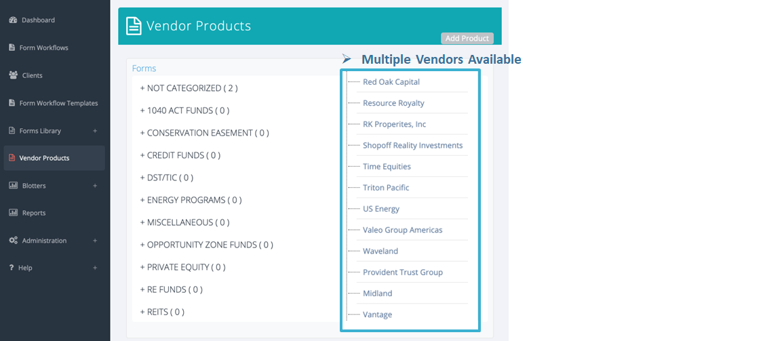This screenshot has height=341, width=765.
Task: Go to Form Workflows
Action: pos(44,48)
